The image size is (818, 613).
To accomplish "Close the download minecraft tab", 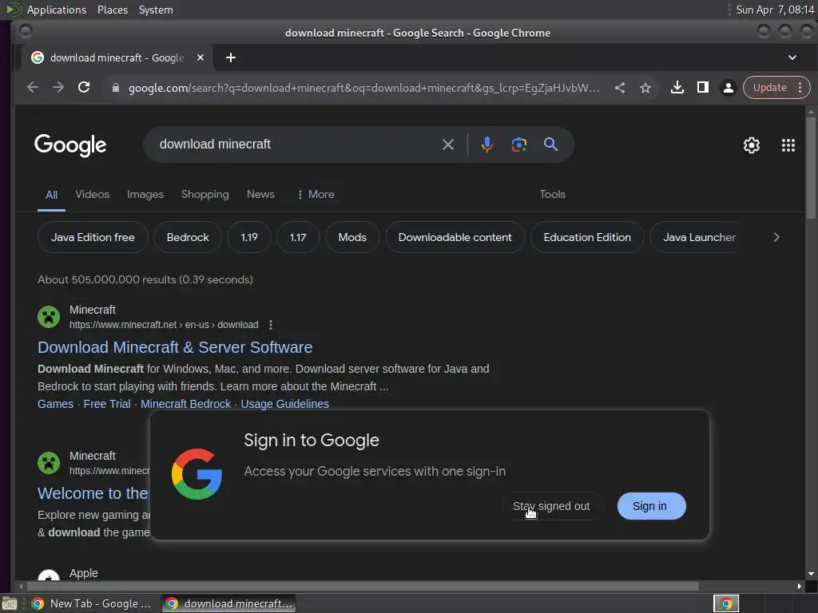I will pyautogui.click(x=201, y=57).
